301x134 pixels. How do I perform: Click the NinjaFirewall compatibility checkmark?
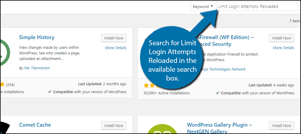(218, 93)
